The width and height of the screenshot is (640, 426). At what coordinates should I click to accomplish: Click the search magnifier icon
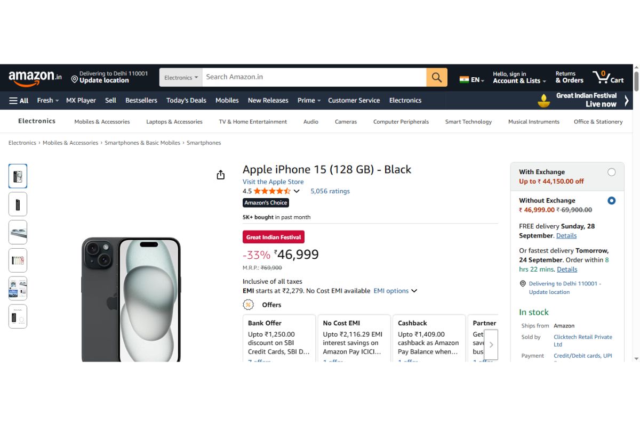pyautogui.click(x=436, y=77)
